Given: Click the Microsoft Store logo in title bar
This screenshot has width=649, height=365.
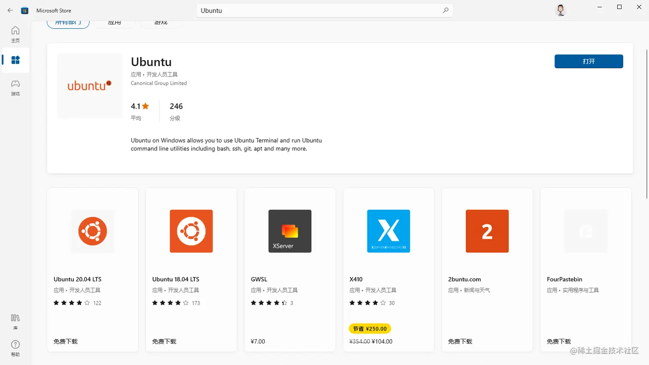Looking at the screenshot, I should click(x=25, y=11).
